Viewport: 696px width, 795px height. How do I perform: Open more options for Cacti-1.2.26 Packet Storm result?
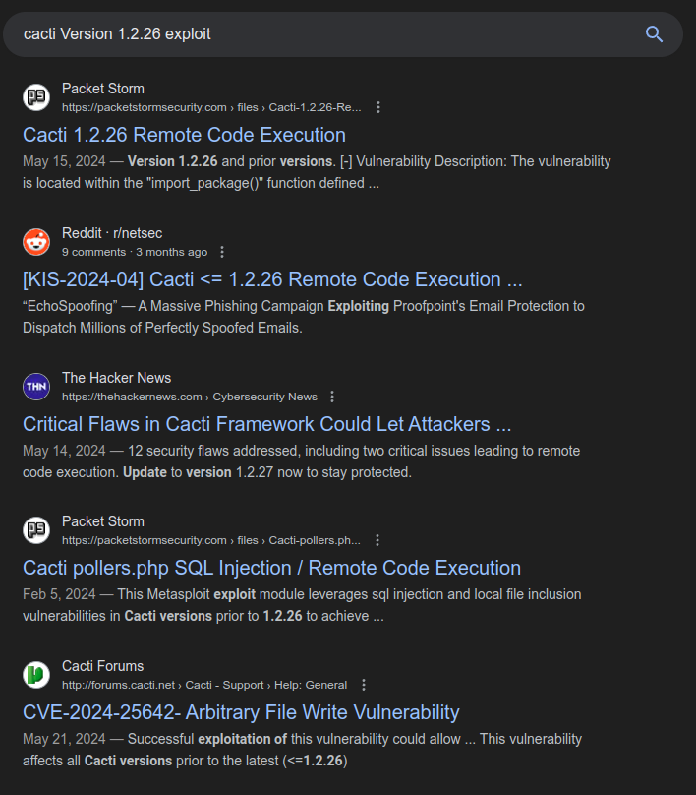tap(378, 107)
